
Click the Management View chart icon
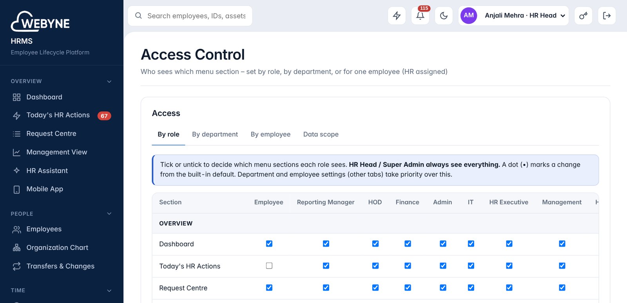[x=16, y=152]
